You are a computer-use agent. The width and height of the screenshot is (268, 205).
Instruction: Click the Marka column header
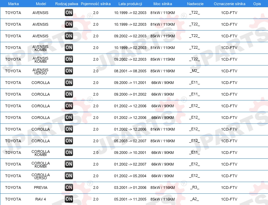(x=13, y=4)
